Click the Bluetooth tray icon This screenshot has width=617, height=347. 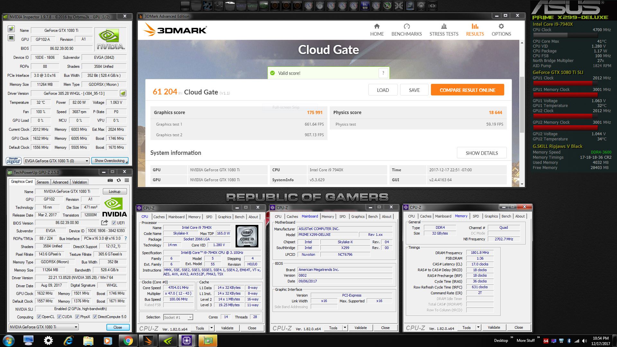click(x=569, y=341)
